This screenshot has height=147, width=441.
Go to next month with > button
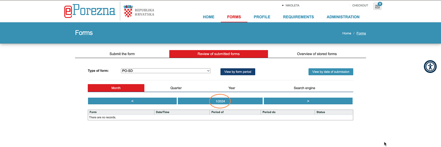coord(308,101)
